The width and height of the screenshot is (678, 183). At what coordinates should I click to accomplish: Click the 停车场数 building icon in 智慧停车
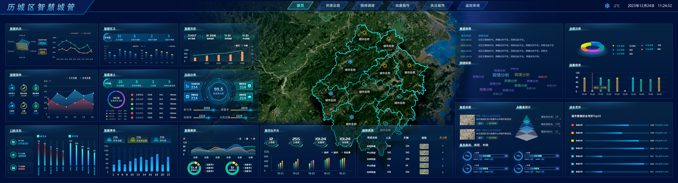pos(109,139)
